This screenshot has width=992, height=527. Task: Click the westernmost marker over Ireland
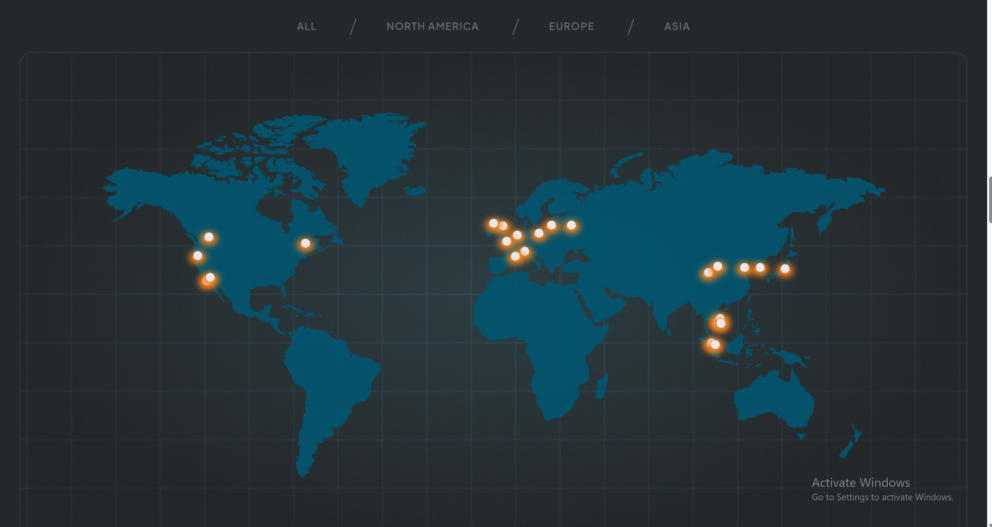click(493, 223)
